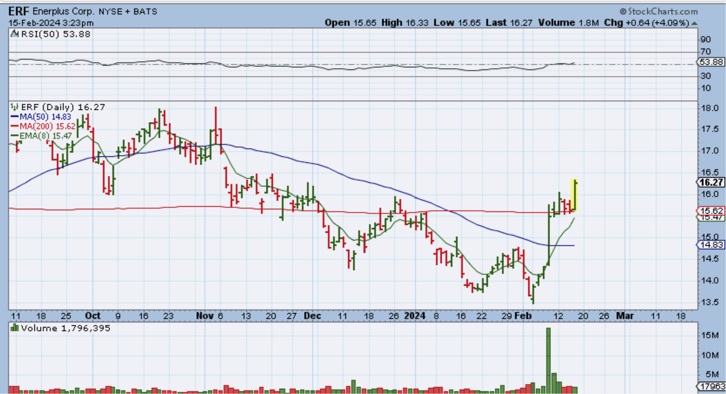Click the Nov label on date axis
Viewport: 726px width, 394px height.
click(x=205, y=316)
